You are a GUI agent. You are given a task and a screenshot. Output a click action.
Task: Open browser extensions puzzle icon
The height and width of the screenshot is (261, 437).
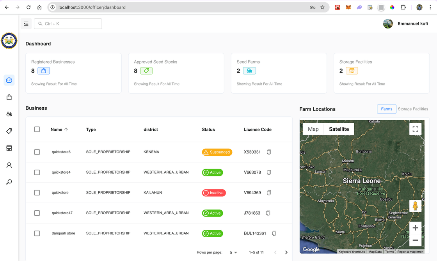(403, 7)
